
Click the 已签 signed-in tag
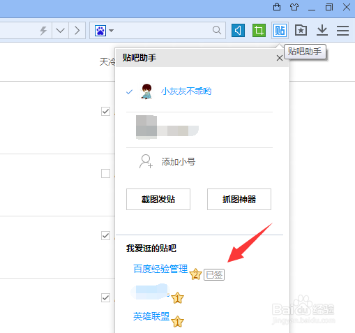[214, 274]
